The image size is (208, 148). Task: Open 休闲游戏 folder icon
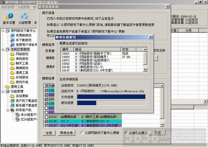coord(12,77)
